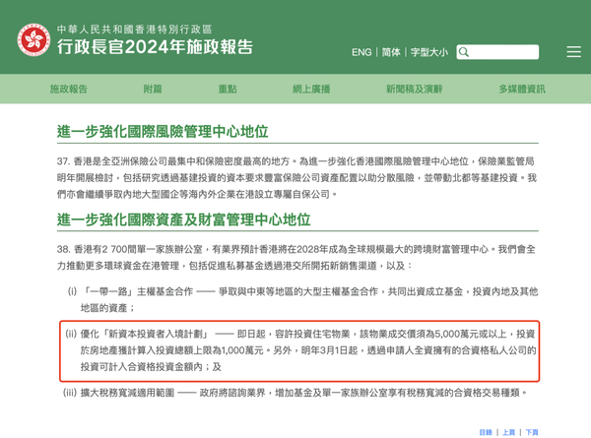The width and height of the screenshot is (591, 438).
Task: Select the 重點 menu item
Action: point(228,89)
